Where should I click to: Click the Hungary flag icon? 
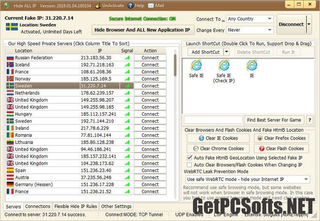point(10,114)
